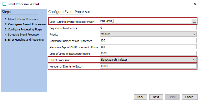Click Limit of Lines in Execution Report label

click(70, 54)
